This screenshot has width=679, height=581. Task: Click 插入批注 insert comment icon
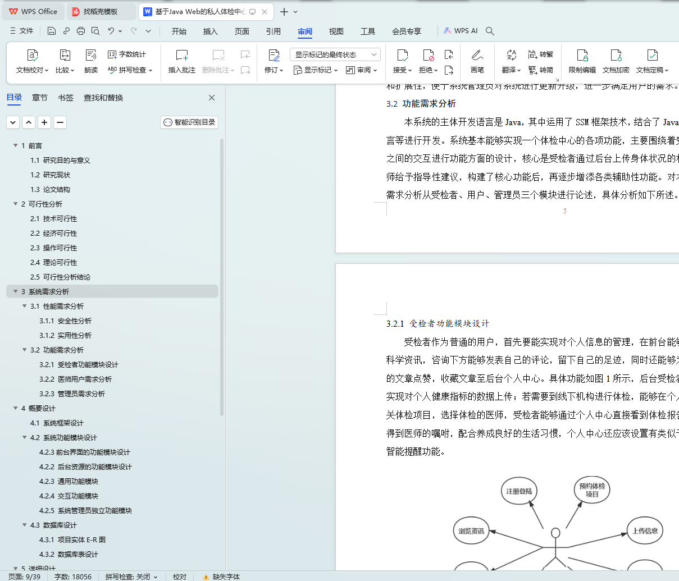(x=182, y=55)
